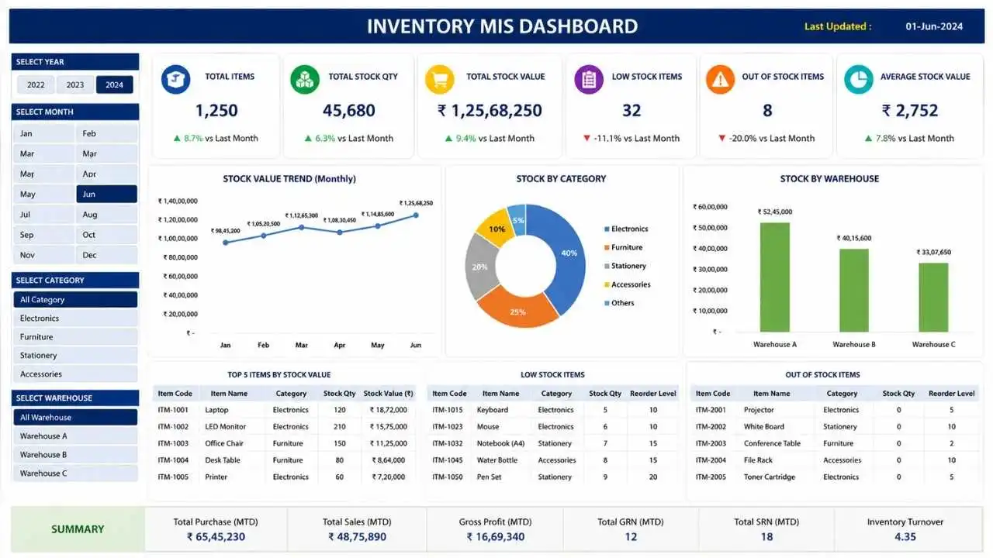
Task: Click the Reorder Level header in Low Stock table
Action: (653, 394)
